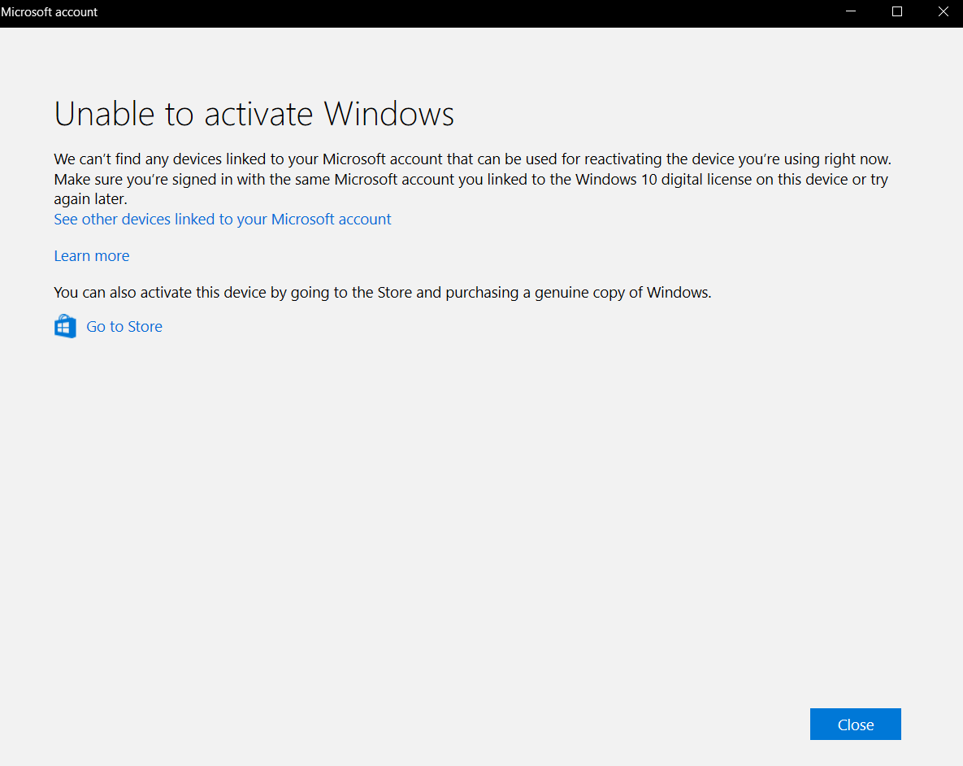
Task: Select the Go to Store text link
Action: click(124, 326)
